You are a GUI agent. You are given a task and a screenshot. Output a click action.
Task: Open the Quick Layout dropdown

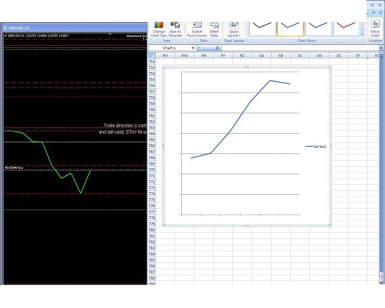pos(234,30)
